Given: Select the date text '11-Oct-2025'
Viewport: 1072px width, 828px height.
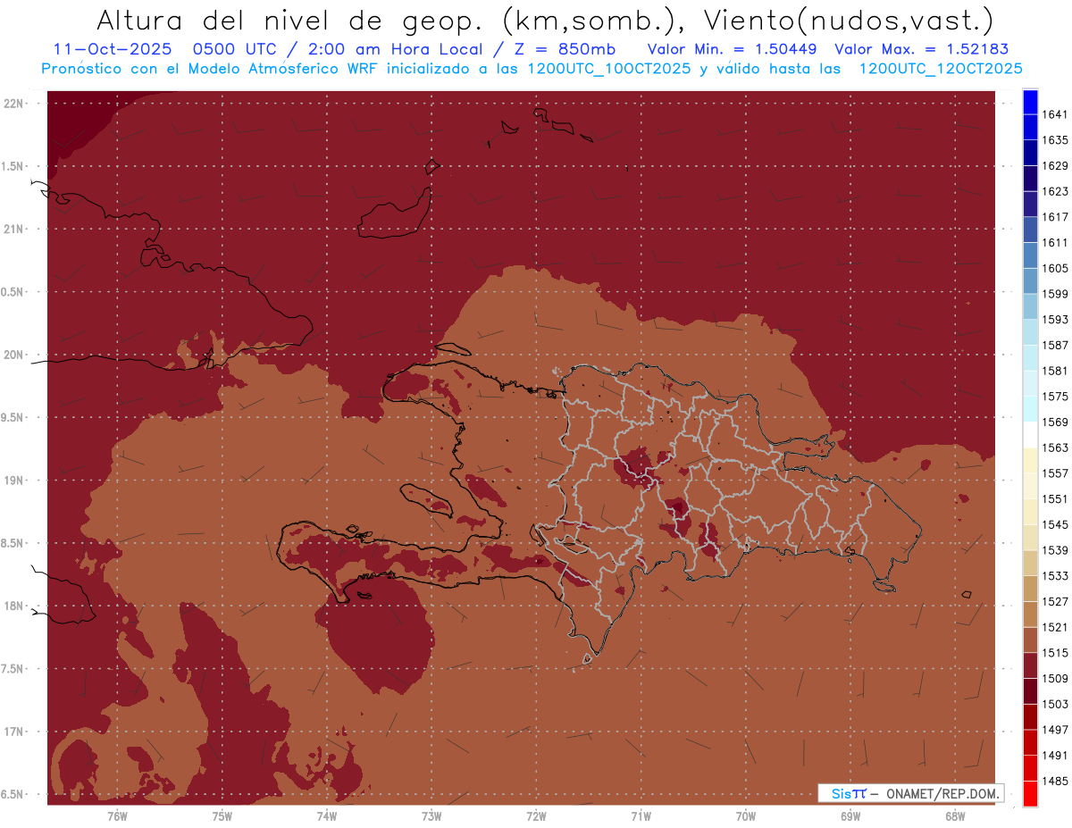Looking at the screenshot, I should click(113, 49).
